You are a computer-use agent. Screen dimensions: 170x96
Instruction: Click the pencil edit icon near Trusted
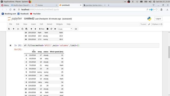tap(149, 24)
